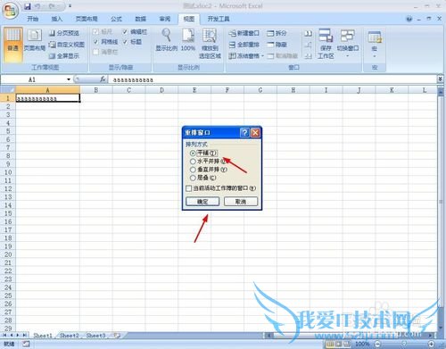Click the fx insert function icon
The image size is (446, 349).
pos(103,79)
